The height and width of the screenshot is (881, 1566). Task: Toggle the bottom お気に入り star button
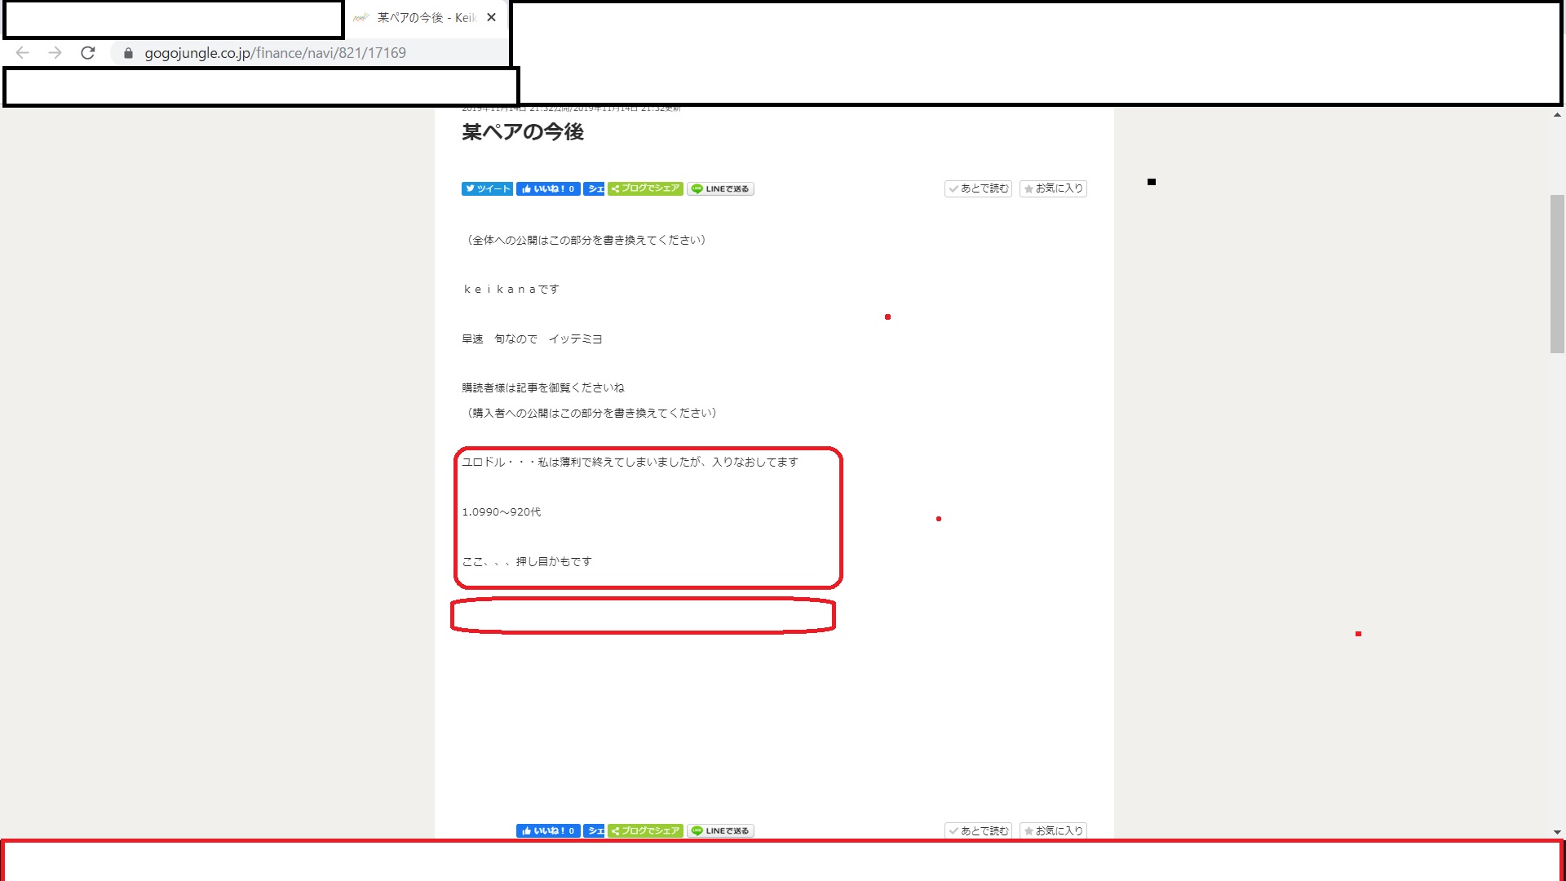pos(1053,830)
